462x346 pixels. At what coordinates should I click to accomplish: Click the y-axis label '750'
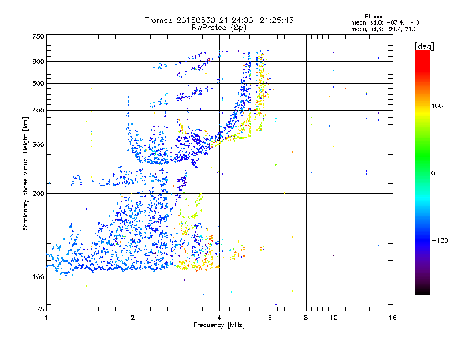click(x=39, y=36)
